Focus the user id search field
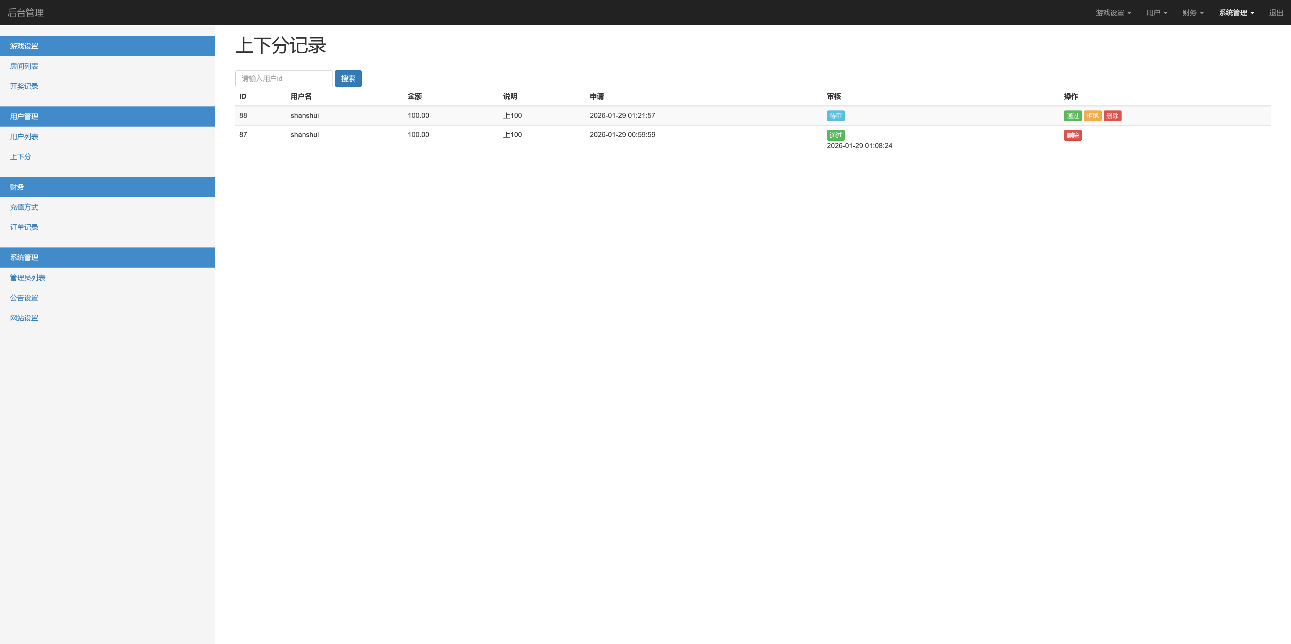This screenshot has height=644, width=1291. pos(284,79)
